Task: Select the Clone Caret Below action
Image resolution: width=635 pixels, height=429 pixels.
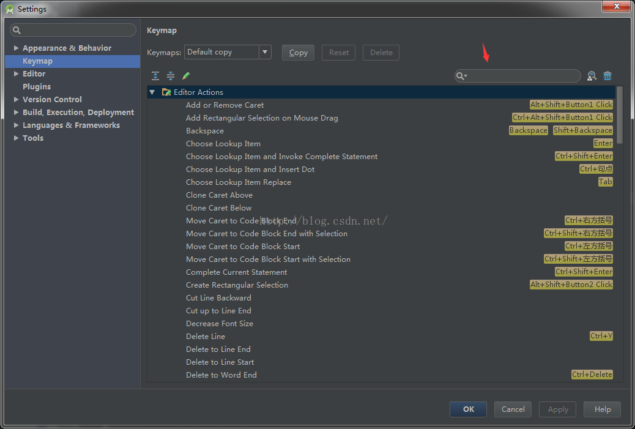Action: click(381, 208)
